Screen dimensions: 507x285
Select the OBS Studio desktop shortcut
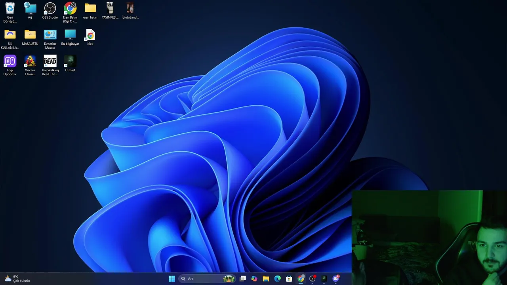(50, 11)
